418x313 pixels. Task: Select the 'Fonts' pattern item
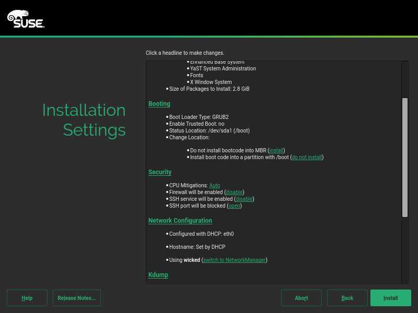pos(196,75)
